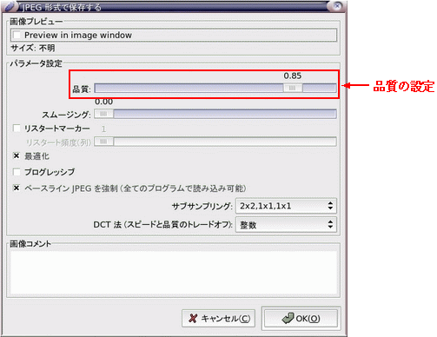Enable Preview in image window checkbox
The height and width of the screenshot is (337, 437).
coord(17,35)
